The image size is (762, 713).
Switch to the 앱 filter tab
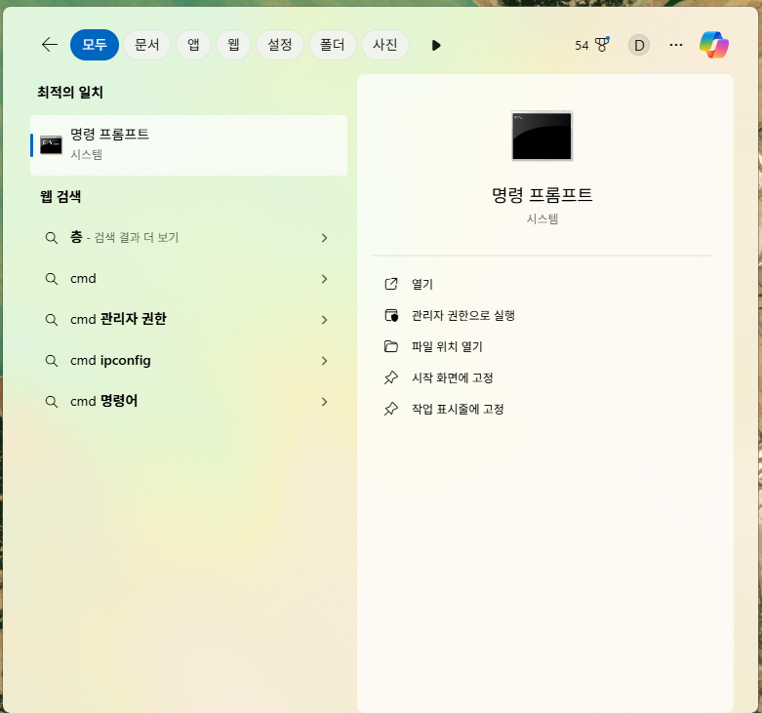[194, 45]
